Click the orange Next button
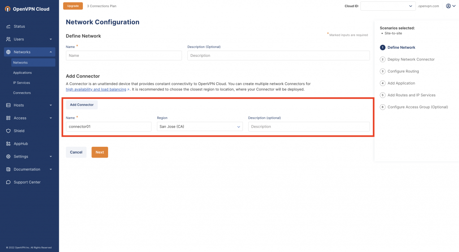This screenshot has height=252, width=459. [100, 152]
